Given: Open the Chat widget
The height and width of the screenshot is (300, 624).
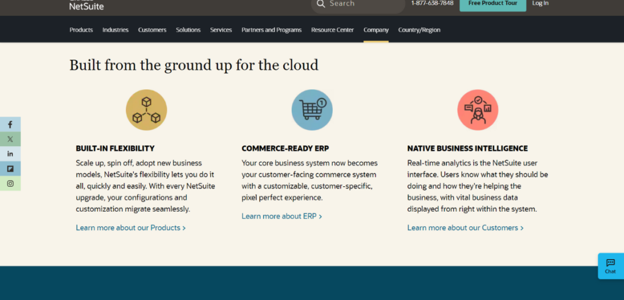Looking at the screenshot, I should pyautogui.click(x=610, y=266).
